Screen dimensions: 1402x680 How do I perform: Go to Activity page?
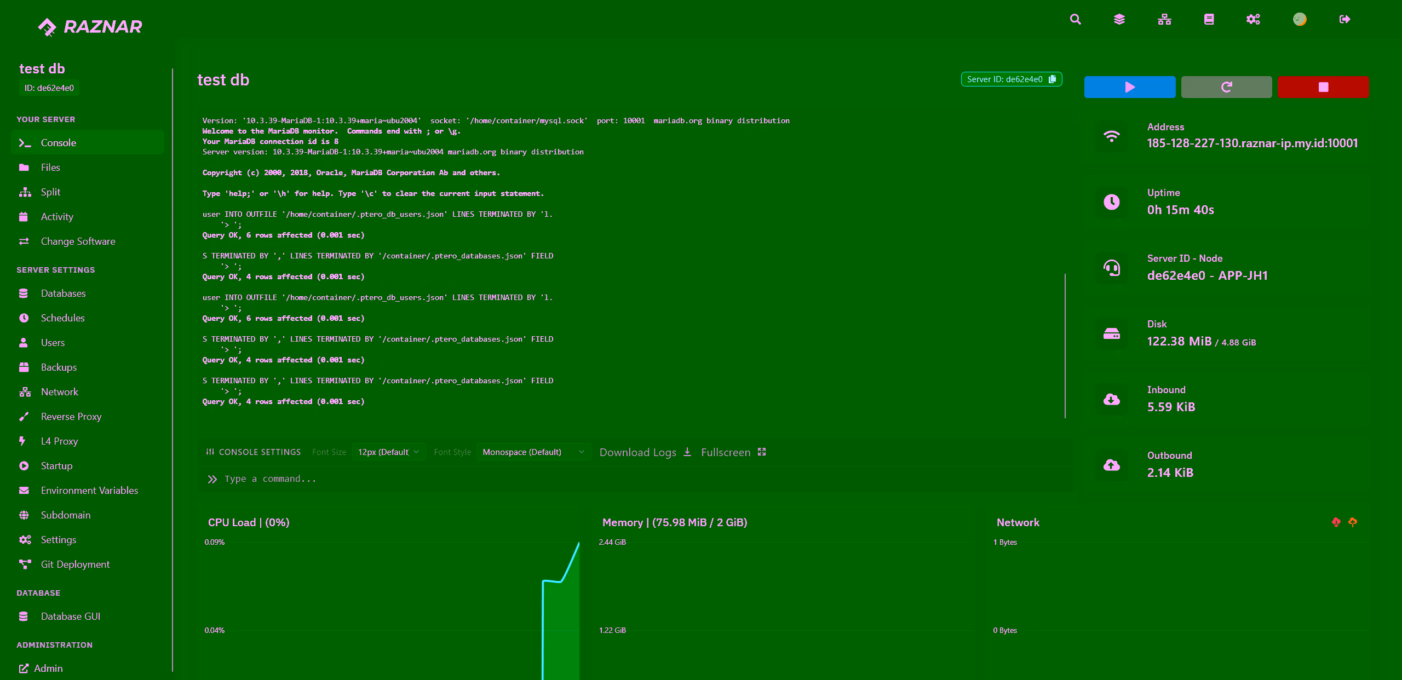tap(88, 216)
